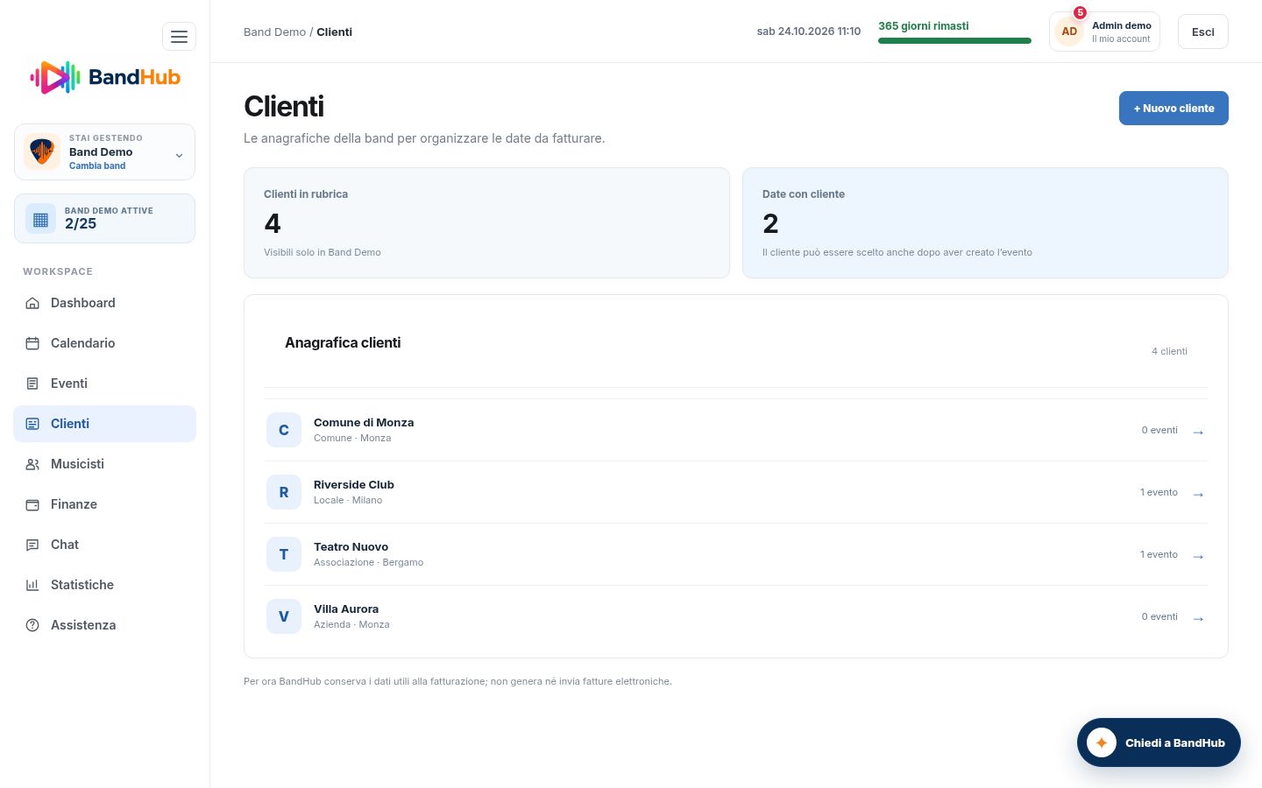1262x788 pixels.
Task: Click the Band Demo guitar pick avatar
Action: [42, 151]
